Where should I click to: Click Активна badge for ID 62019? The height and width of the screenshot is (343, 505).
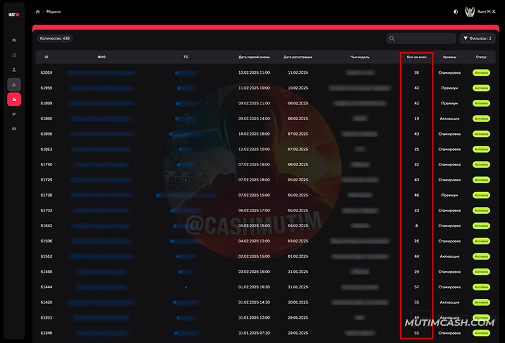[x=481, y=73]
